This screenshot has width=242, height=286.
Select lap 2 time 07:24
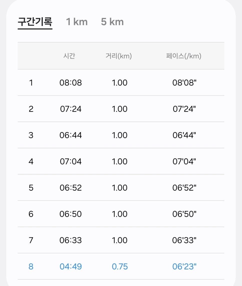point(71,109)
